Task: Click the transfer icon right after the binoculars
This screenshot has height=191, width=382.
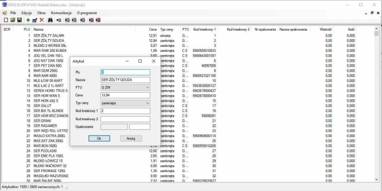Action: pyautogui.click(x=59, y=20)
